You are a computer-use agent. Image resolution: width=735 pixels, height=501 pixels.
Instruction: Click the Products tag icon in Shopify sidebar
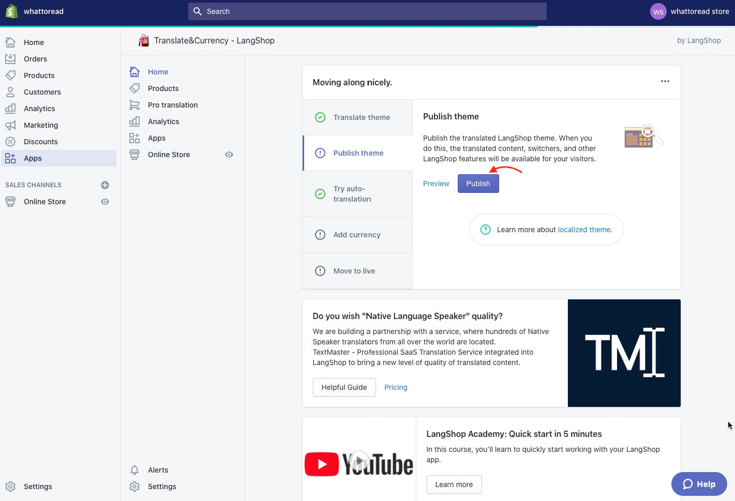10,75
